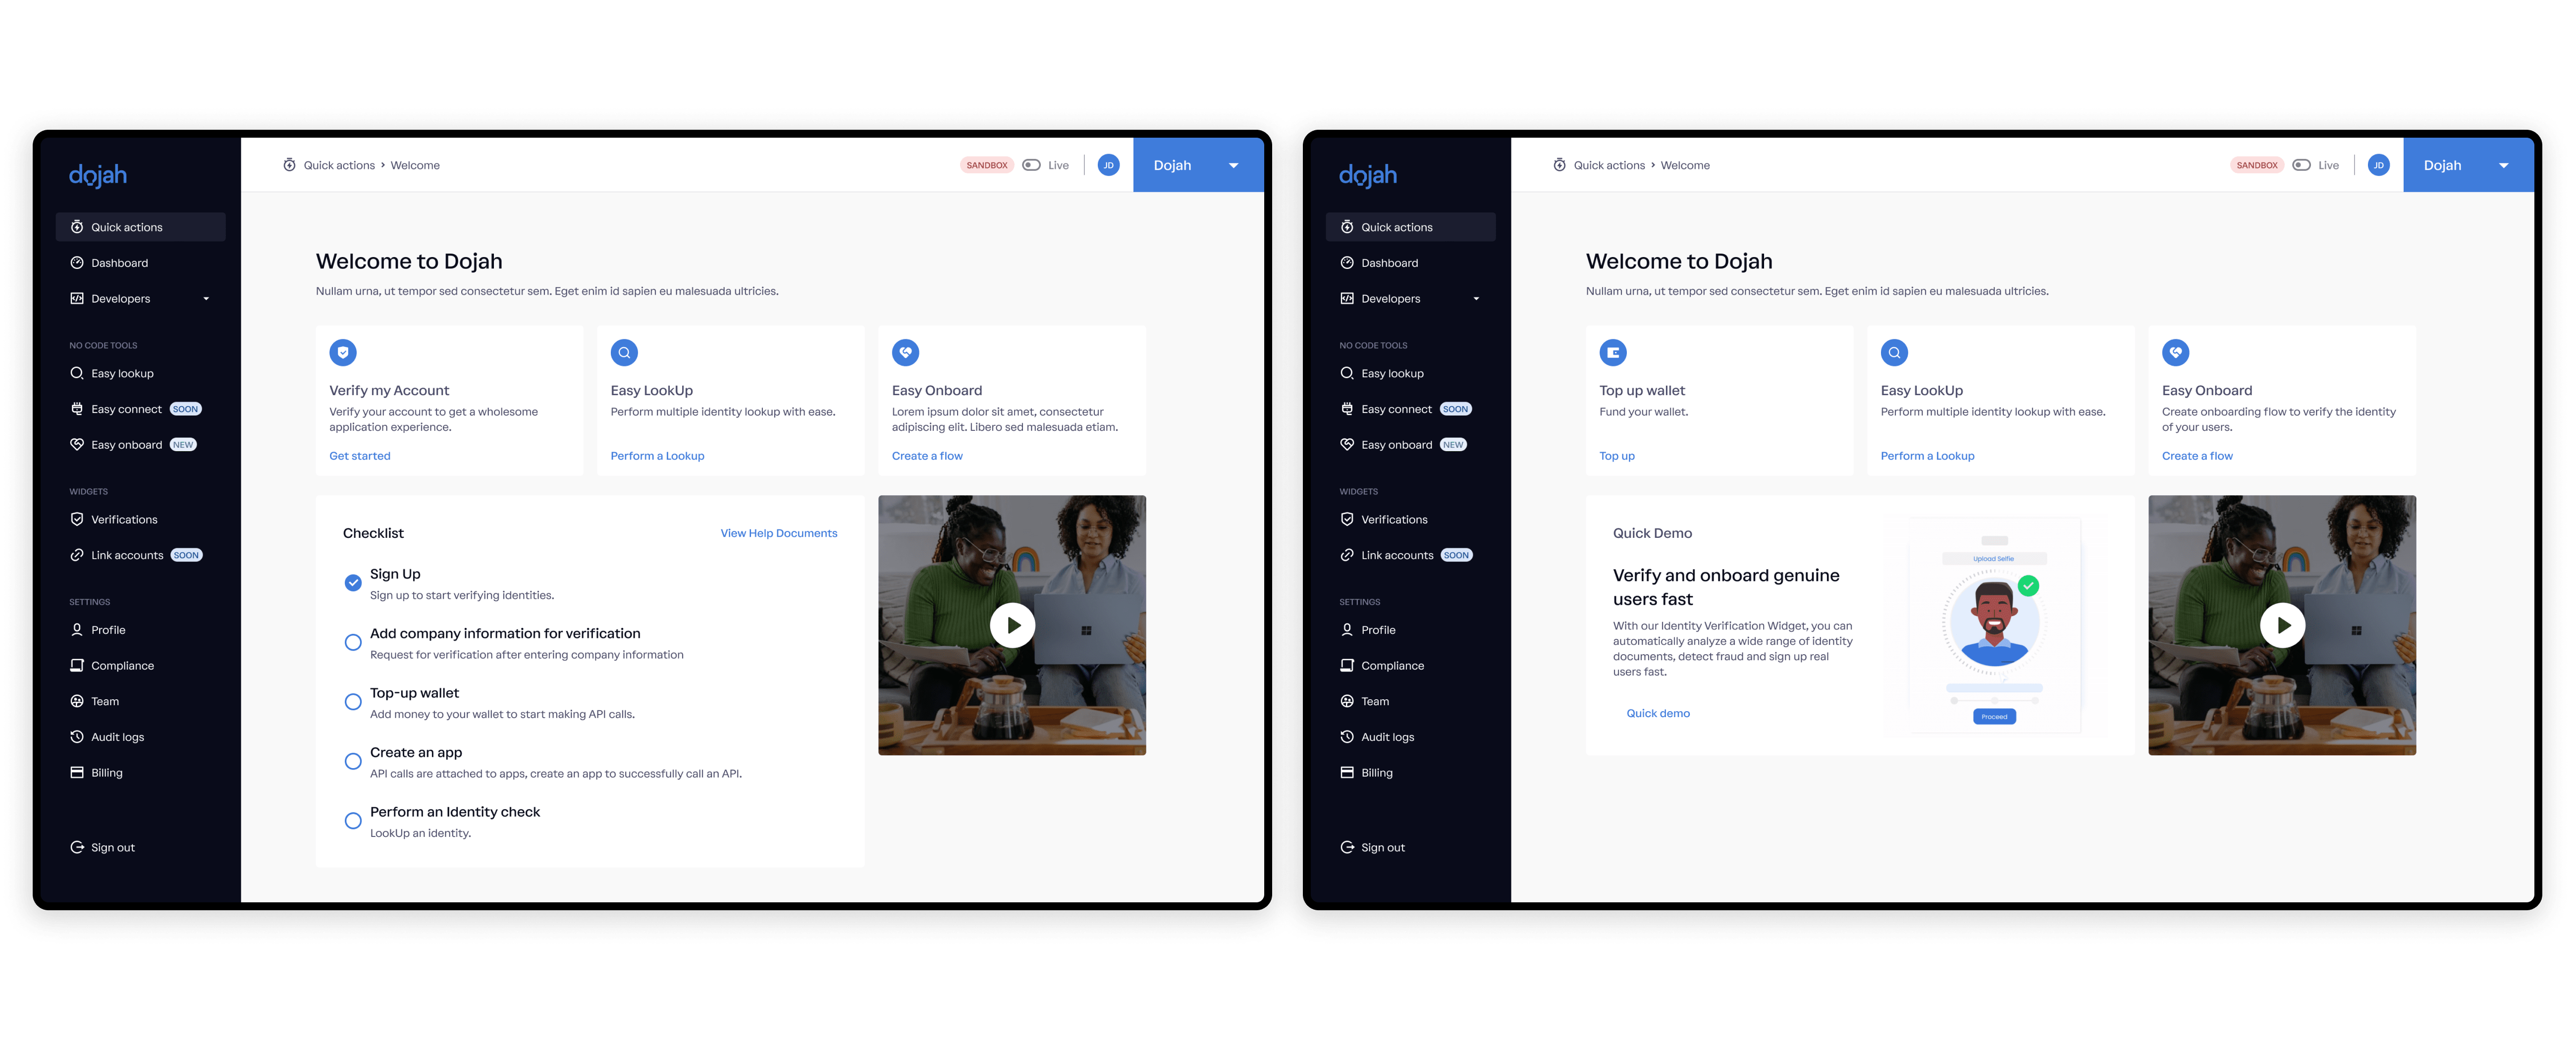Click Upload Selfie demo illustration thumbnail

(1994, 627)
